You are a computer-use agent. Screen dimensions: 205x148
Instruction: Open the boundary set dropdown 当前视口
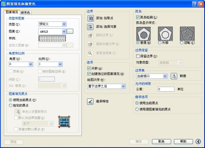[x=152, y=76]
